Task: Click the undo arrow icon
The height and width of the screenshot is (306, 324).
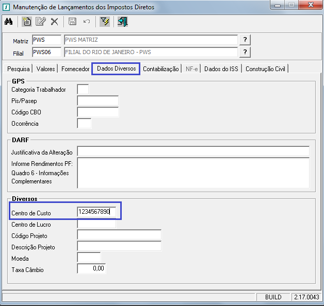Action: (86, 22)
